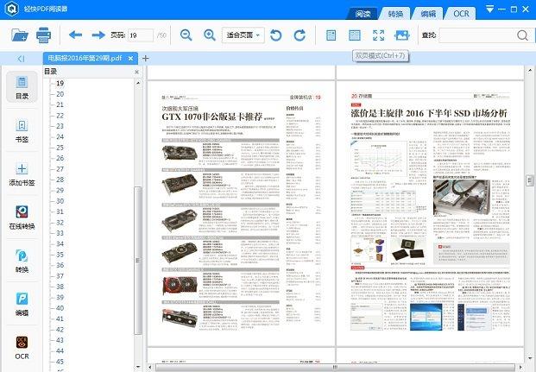Open the title bar dropdown menu icon
536x372 pixels.
490,9
